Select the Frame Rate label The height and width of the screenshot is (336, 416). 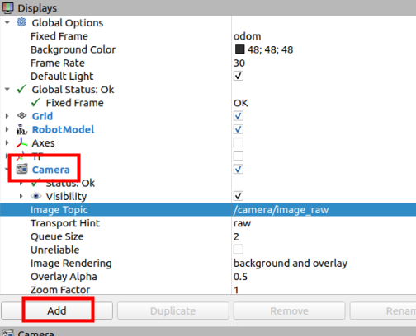click(x=58, y=63)
